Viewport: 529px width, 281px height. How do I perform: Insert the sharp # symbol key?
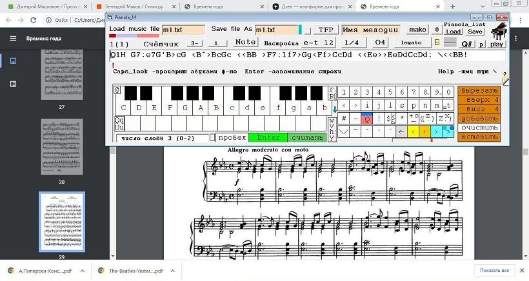pos(343,119)
